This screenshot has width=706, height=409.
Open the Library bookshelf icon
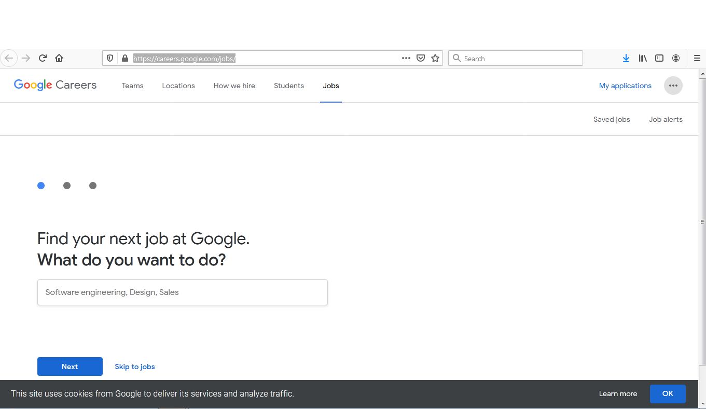(643, 59)
